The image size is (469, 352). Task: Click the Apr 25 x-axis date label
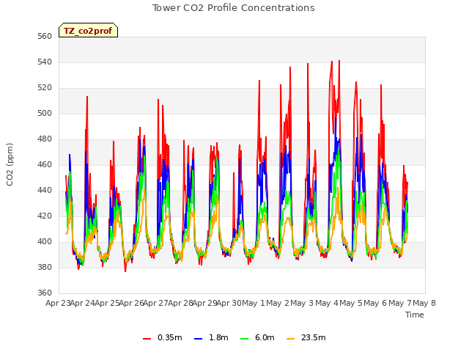107,303
